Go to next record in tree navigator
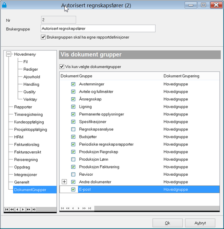 (x=23, y=209)
